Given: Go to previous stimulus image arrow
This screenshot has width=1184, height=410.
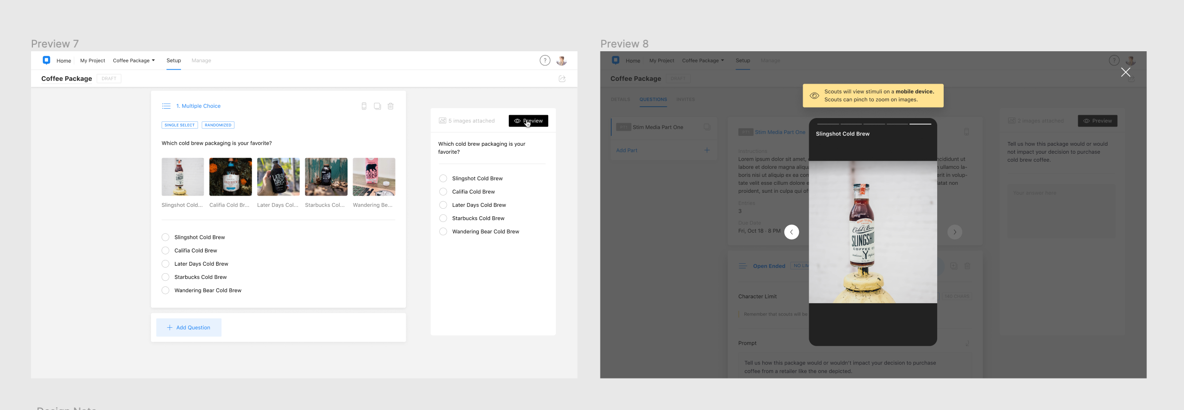Looking at the screenshot, I should 791,232.
